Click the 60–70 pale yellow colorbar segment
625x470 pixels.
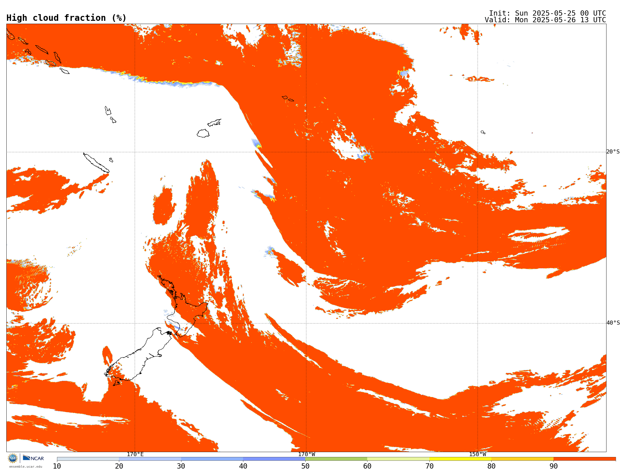(398, 459)
